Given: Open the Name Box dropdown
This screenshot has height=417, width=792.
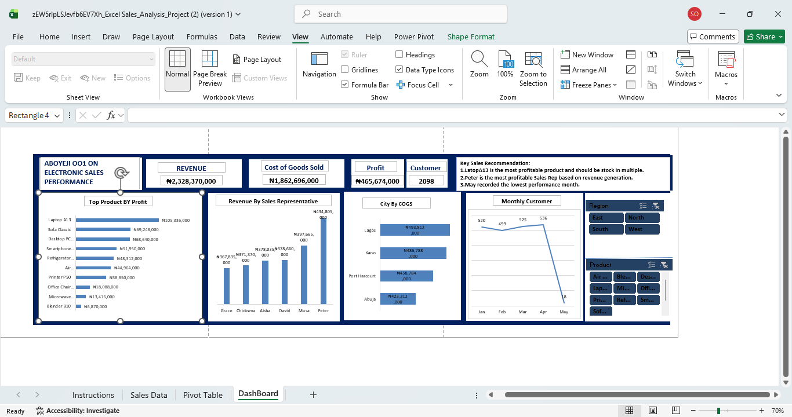Looking at the screenshot, I should 57,116.
